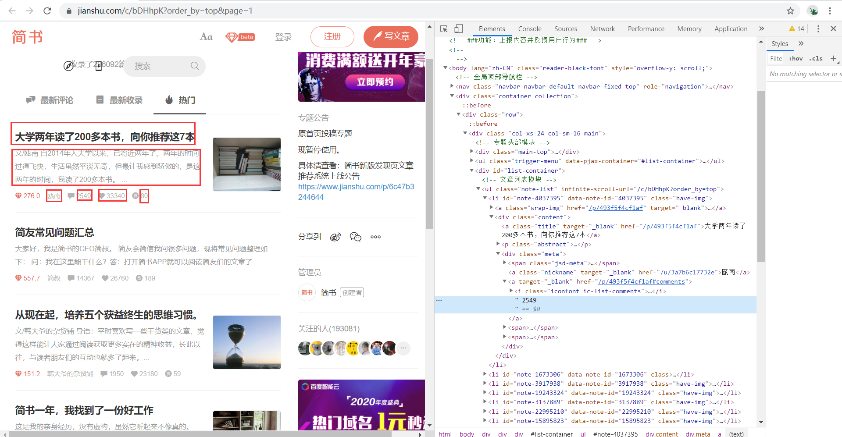Select the 热门 tab
Viewport: 842px width, 437px height.
(x=180, y=100)
